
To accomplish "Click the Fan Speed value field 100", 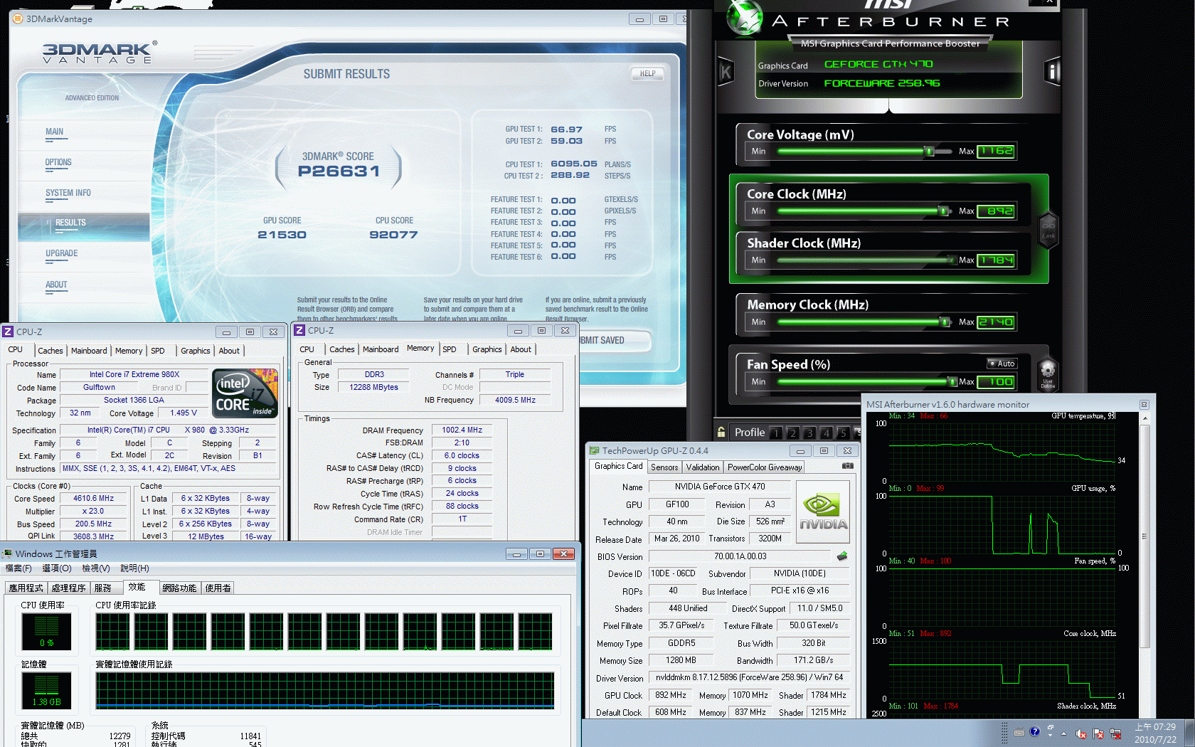I will [x=996, y=381].
